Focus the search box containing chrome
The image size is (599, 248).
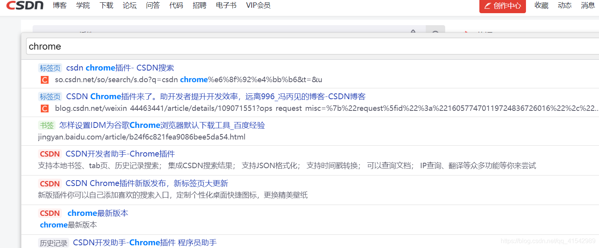pyautogui.click(x=313, y=46)
